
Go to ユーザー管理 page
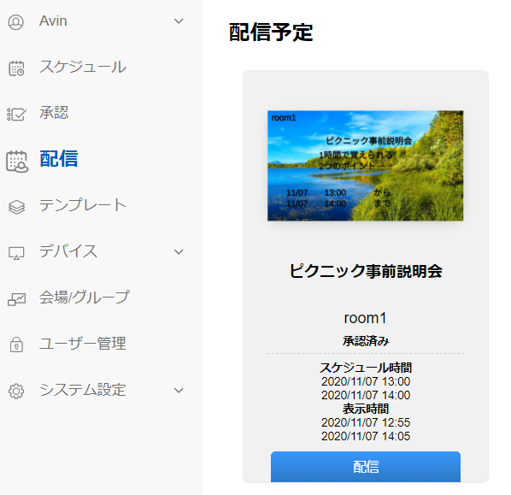(83, 344)
